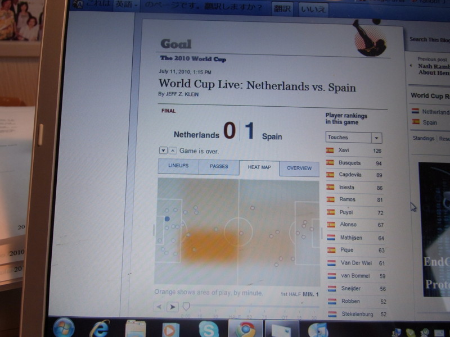Switch to the LINEUPS tab

(x=178, y=166)
